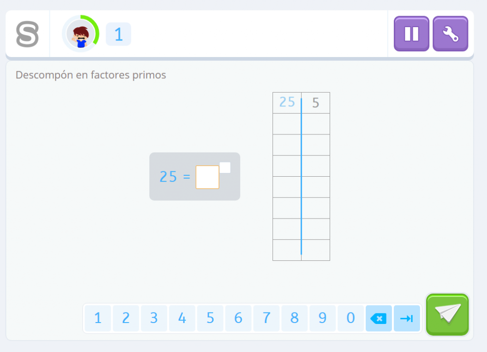The image size is (487, 352).
Task: Pause the exercise with the pause button
Action: click(411, 34)
